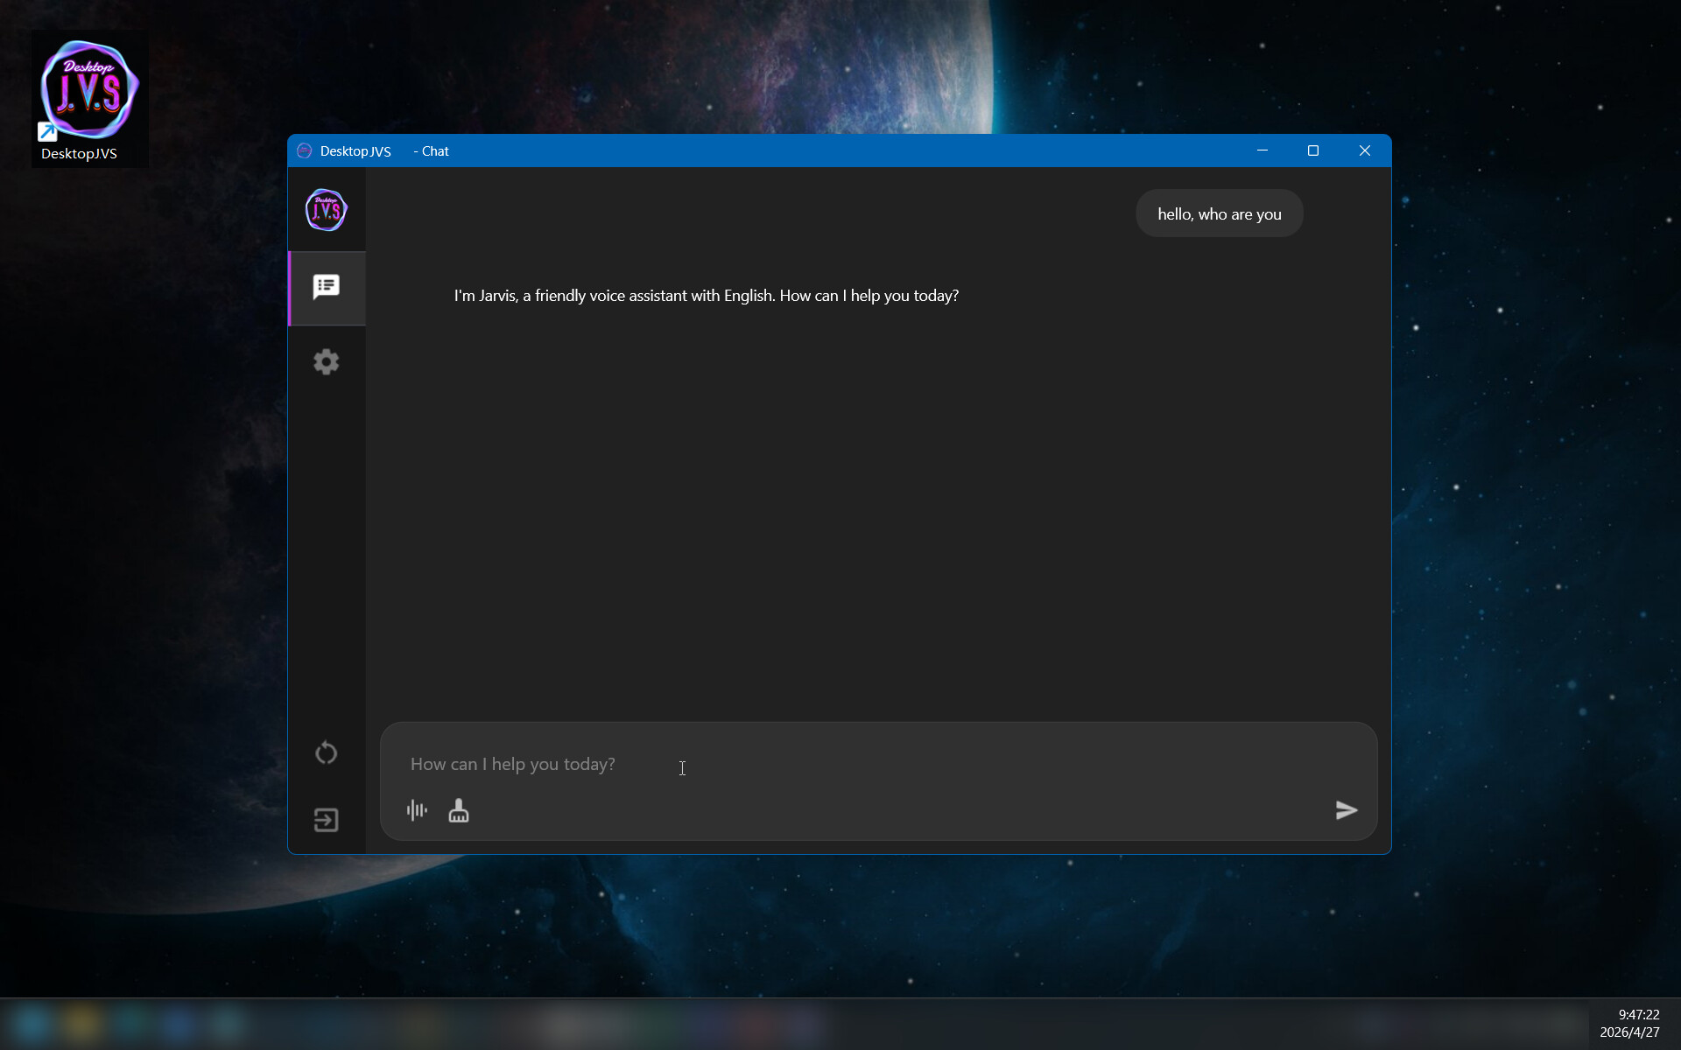
Task: Click the '- Chat' title bar text
Action: [431, 150]
